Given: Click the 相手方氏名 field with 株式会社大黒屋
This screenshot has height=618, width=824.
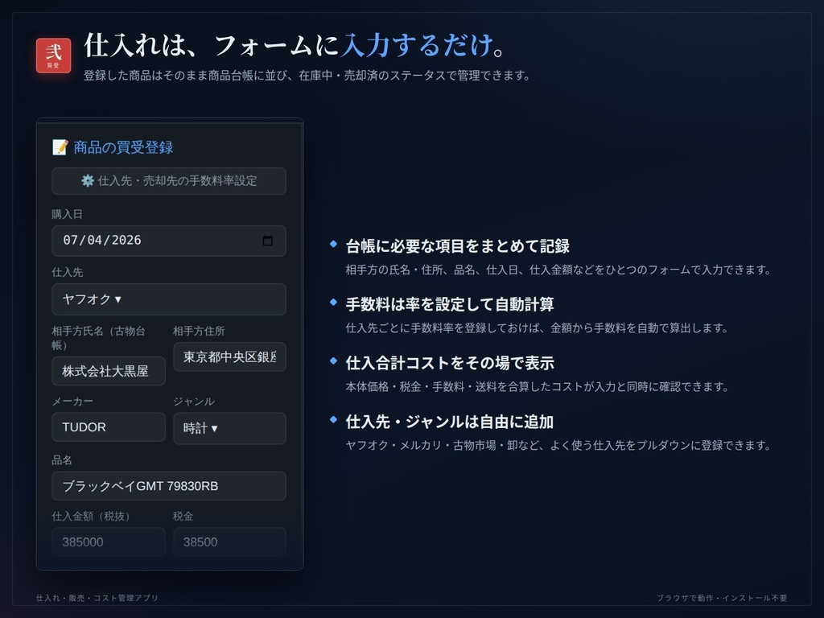Looking at the screenshot, I should click(109, 371).
